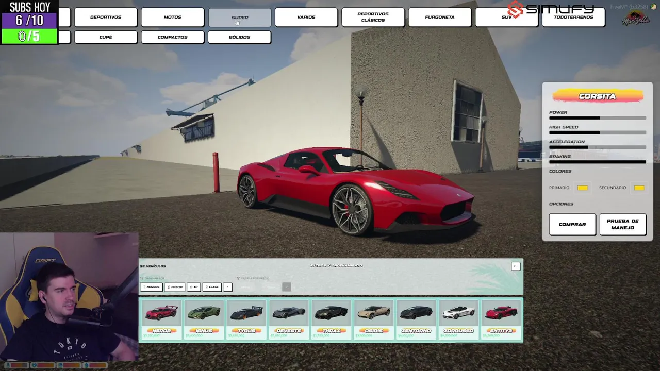Open the Deportivos vehicle category
The height and width of the screenshot is (371, 660).
106,17
